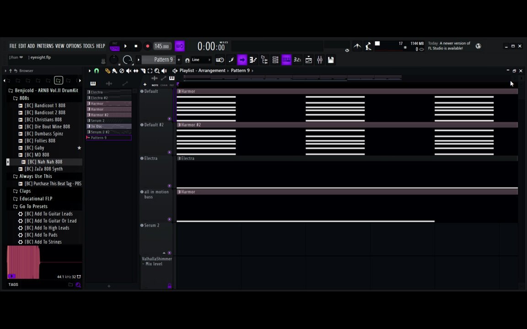Open the OPTIONS menu

[74, 46]
